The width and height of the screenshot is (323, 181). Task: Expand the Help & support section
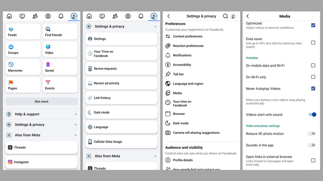[75, 114]
